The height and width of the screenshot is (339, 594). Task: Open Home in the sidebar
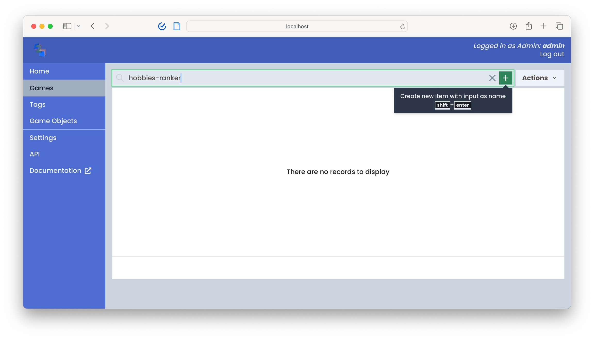64,71
